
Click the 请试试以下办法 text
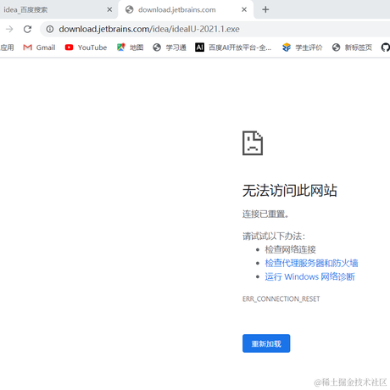[274, 236]
